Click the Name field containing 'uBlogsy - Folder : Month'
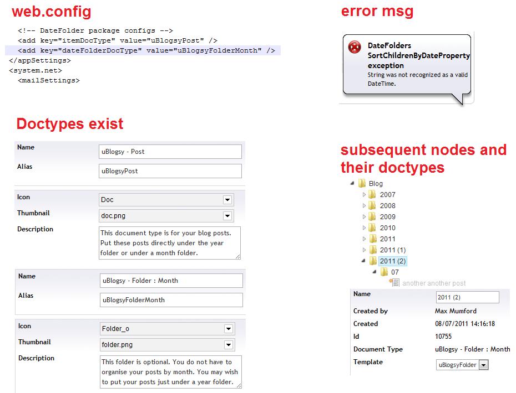Image resolution: width=516 pixels, height=393 pixels. (171, 281)
